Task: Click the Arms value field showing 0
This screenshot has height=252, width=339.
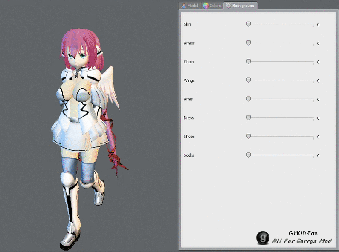Action: tap(318, 100)
